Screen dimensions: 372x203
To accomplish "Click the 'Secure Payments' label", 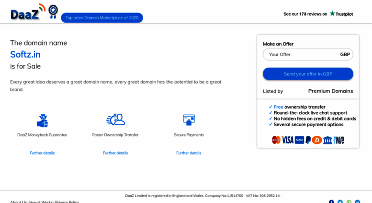I will pyautogui.click(x=189, y=135).
